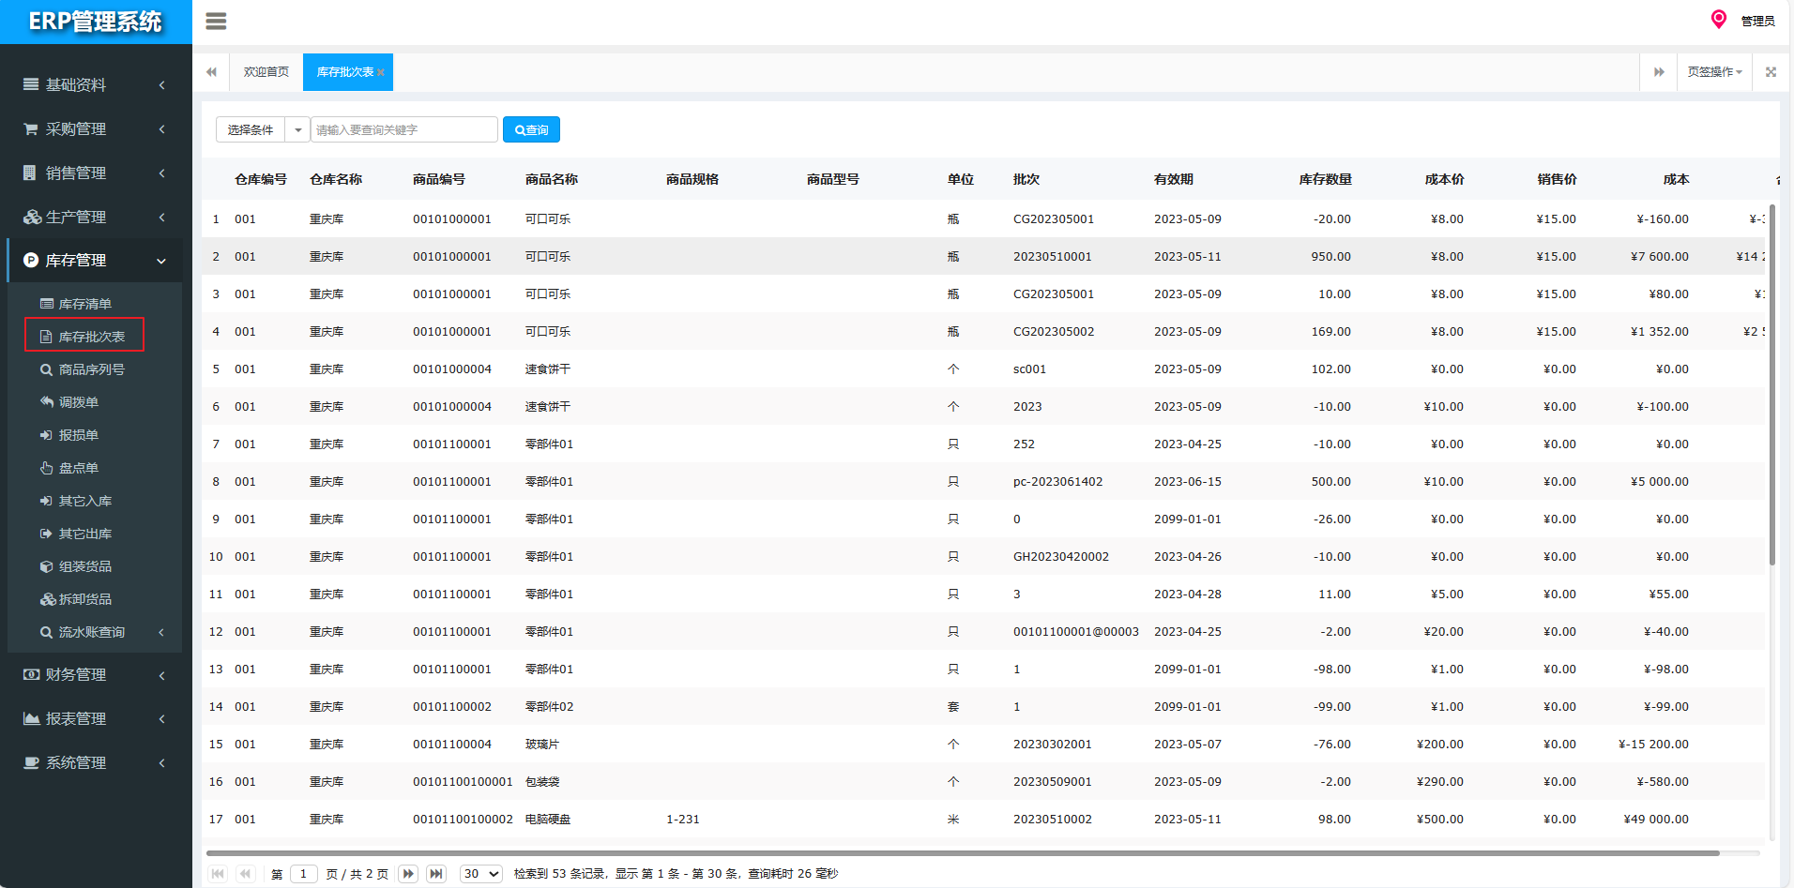
Task: Expand the 采购管理 sidebar menu
Action: coord(94,129)
